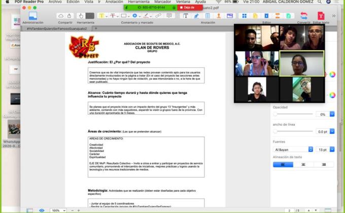Select the hand scroll tool

[81, 16]
